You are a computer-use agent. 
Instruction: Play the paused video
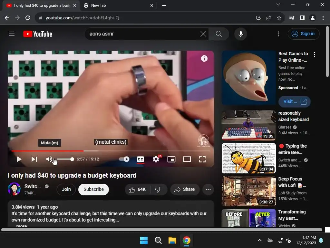(19, 159)
